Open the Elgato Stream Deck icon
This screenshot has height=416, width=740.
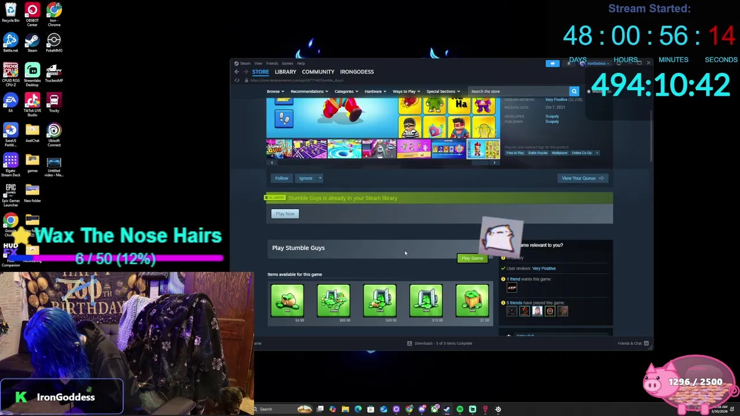point(10,165)
